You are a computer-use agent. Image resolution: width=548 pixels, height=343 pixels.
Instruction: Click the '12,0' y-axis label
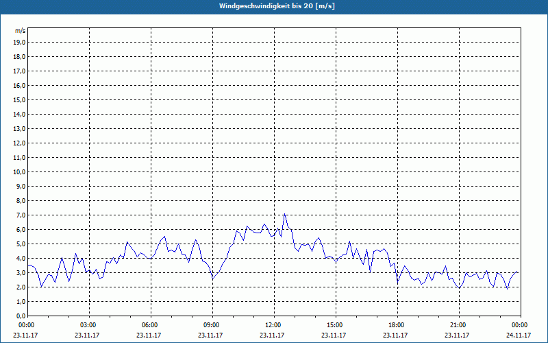19,143
